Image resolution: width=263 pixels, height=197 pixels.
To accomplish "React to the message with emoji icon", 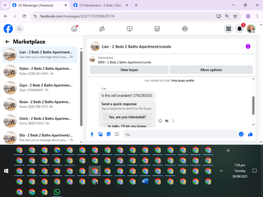I will coord(160,121).
